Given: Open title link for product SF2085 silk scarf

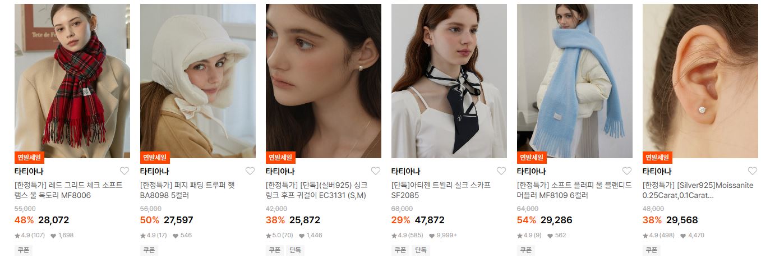Looking at the screenshot, I should tap(441, 190).
